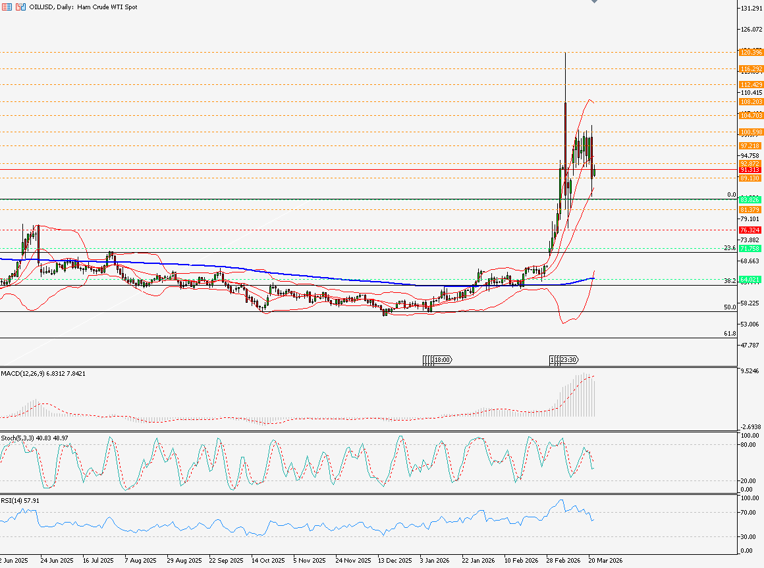Click the 28 Feb 2026 date label
764x568 pixels.
pyautogui.click(x=562, y=560)
